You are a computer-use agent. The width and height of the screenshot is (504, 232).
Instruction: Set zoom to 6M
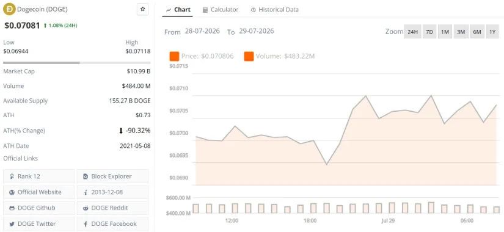(477, 32)
